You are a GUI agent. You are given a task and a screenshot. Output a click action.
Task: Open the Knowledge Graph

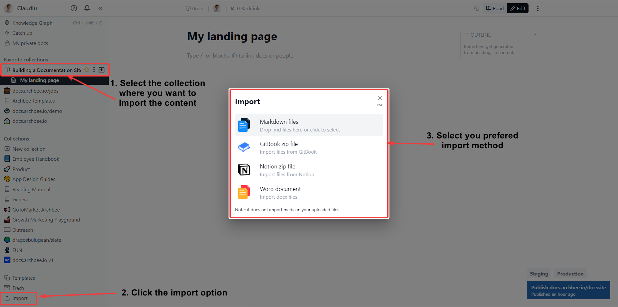32,23
